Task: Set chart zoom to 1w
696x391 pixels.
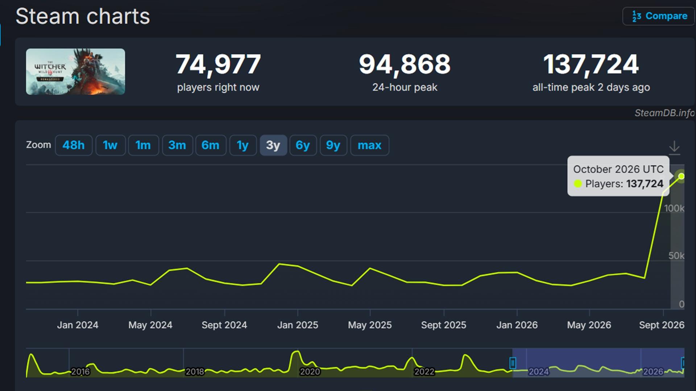Action: (110, 145)
